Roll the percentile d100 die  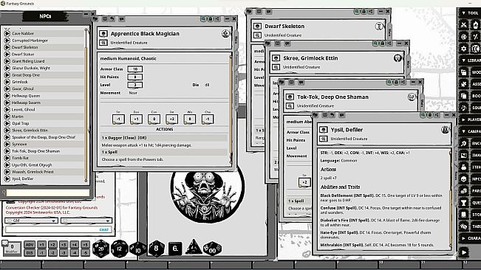(x=212, y=249)
